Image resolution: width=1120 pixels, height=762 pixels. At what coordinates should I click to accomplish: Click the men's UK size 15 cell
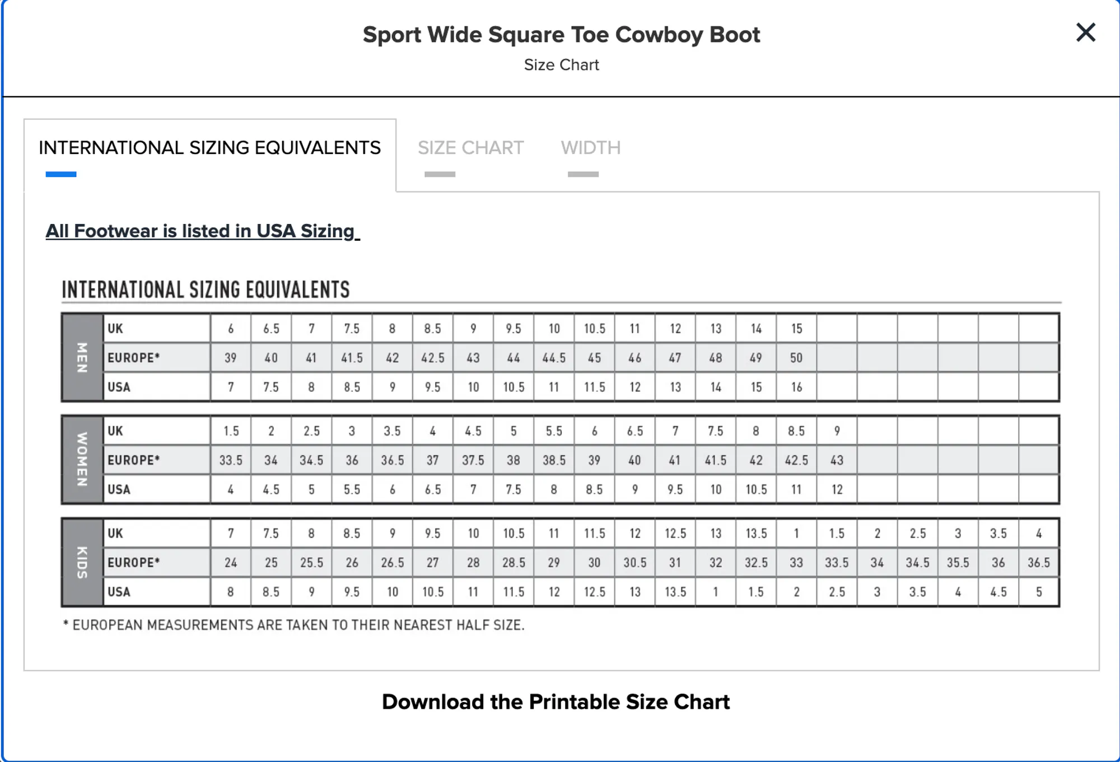(796, 329)
